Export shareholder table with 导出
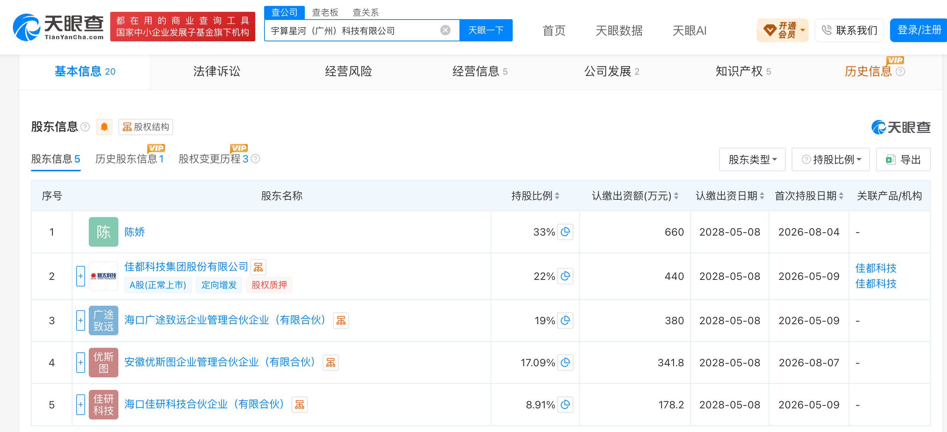Screen dimensions: 947x432 903,160
